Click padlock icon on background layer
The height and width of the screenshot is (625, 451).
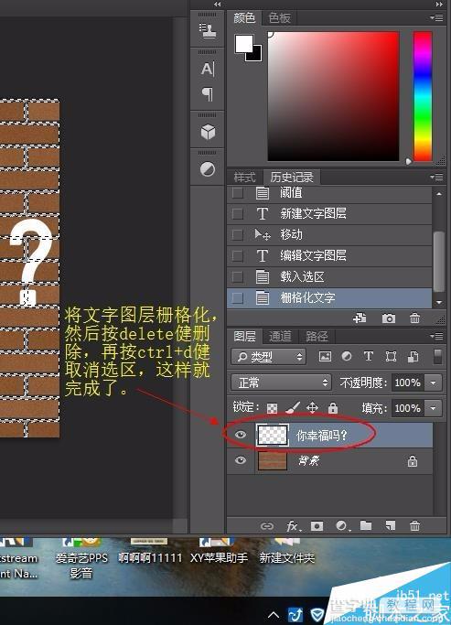click(413, 461)
